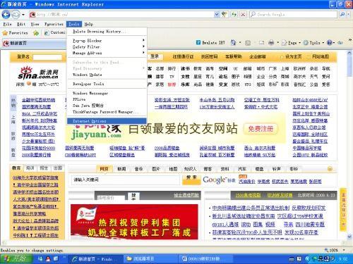Screen dimensions: 353x264
Task: Click the magnifier search button
Action: (342, 15)
